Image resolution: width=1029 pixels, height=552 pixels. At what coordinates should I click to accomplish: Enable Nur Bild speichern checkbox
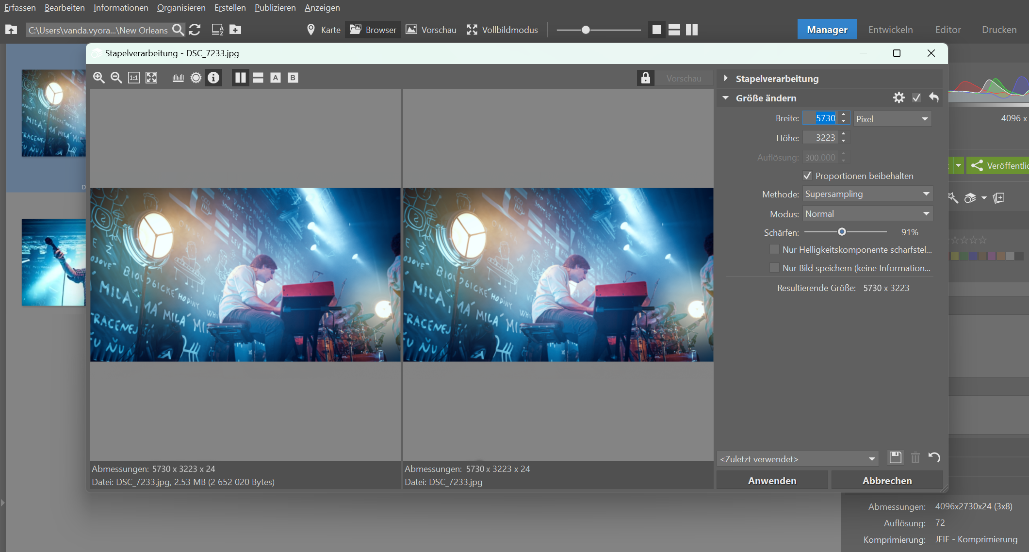[x=774, y=268]
